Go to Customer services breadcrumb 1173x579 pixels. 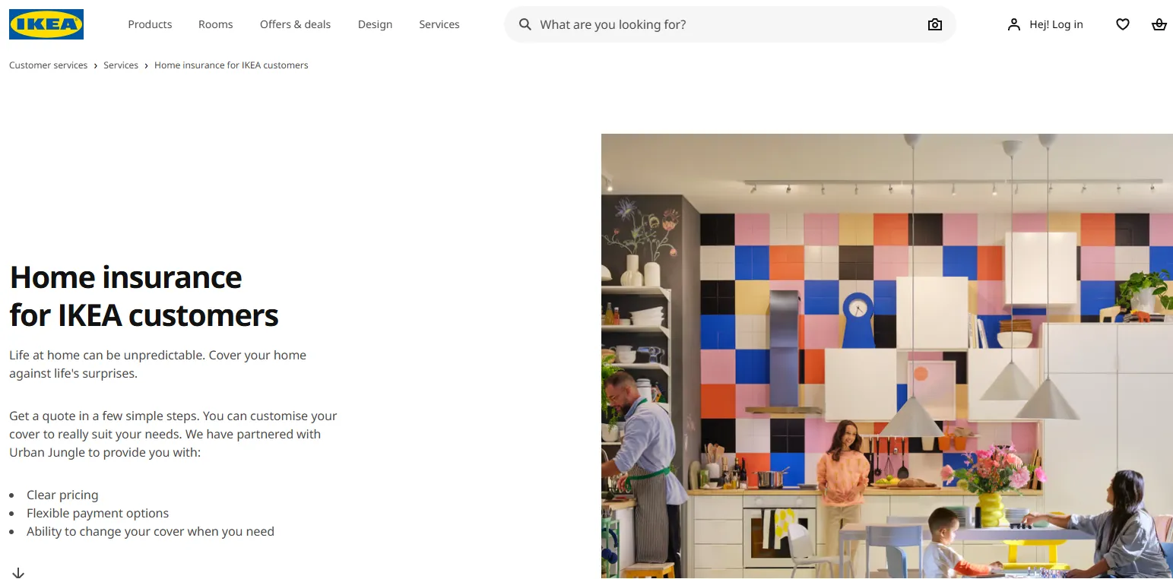(49, 65)
